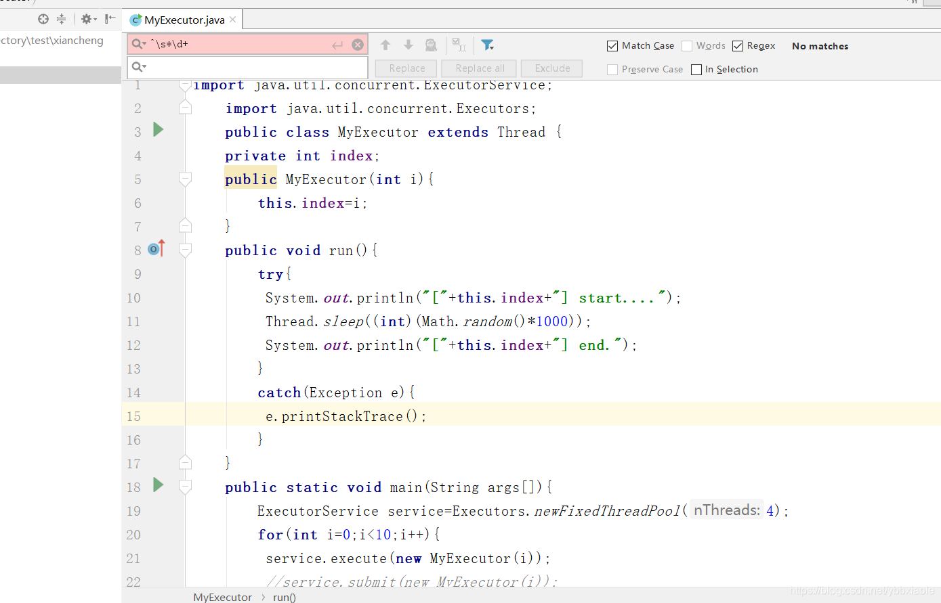Click the new line icon in find field
Image resolution: width=941 pixels, height=603 pixels.
337,45
